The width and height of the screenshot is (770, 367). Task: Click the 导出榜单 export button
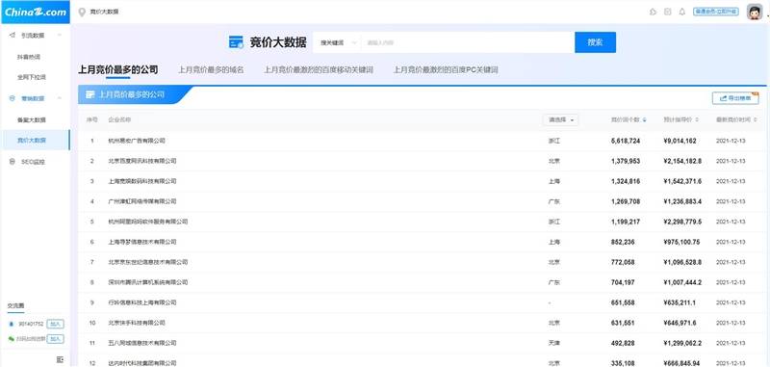(x=735, y=98)
